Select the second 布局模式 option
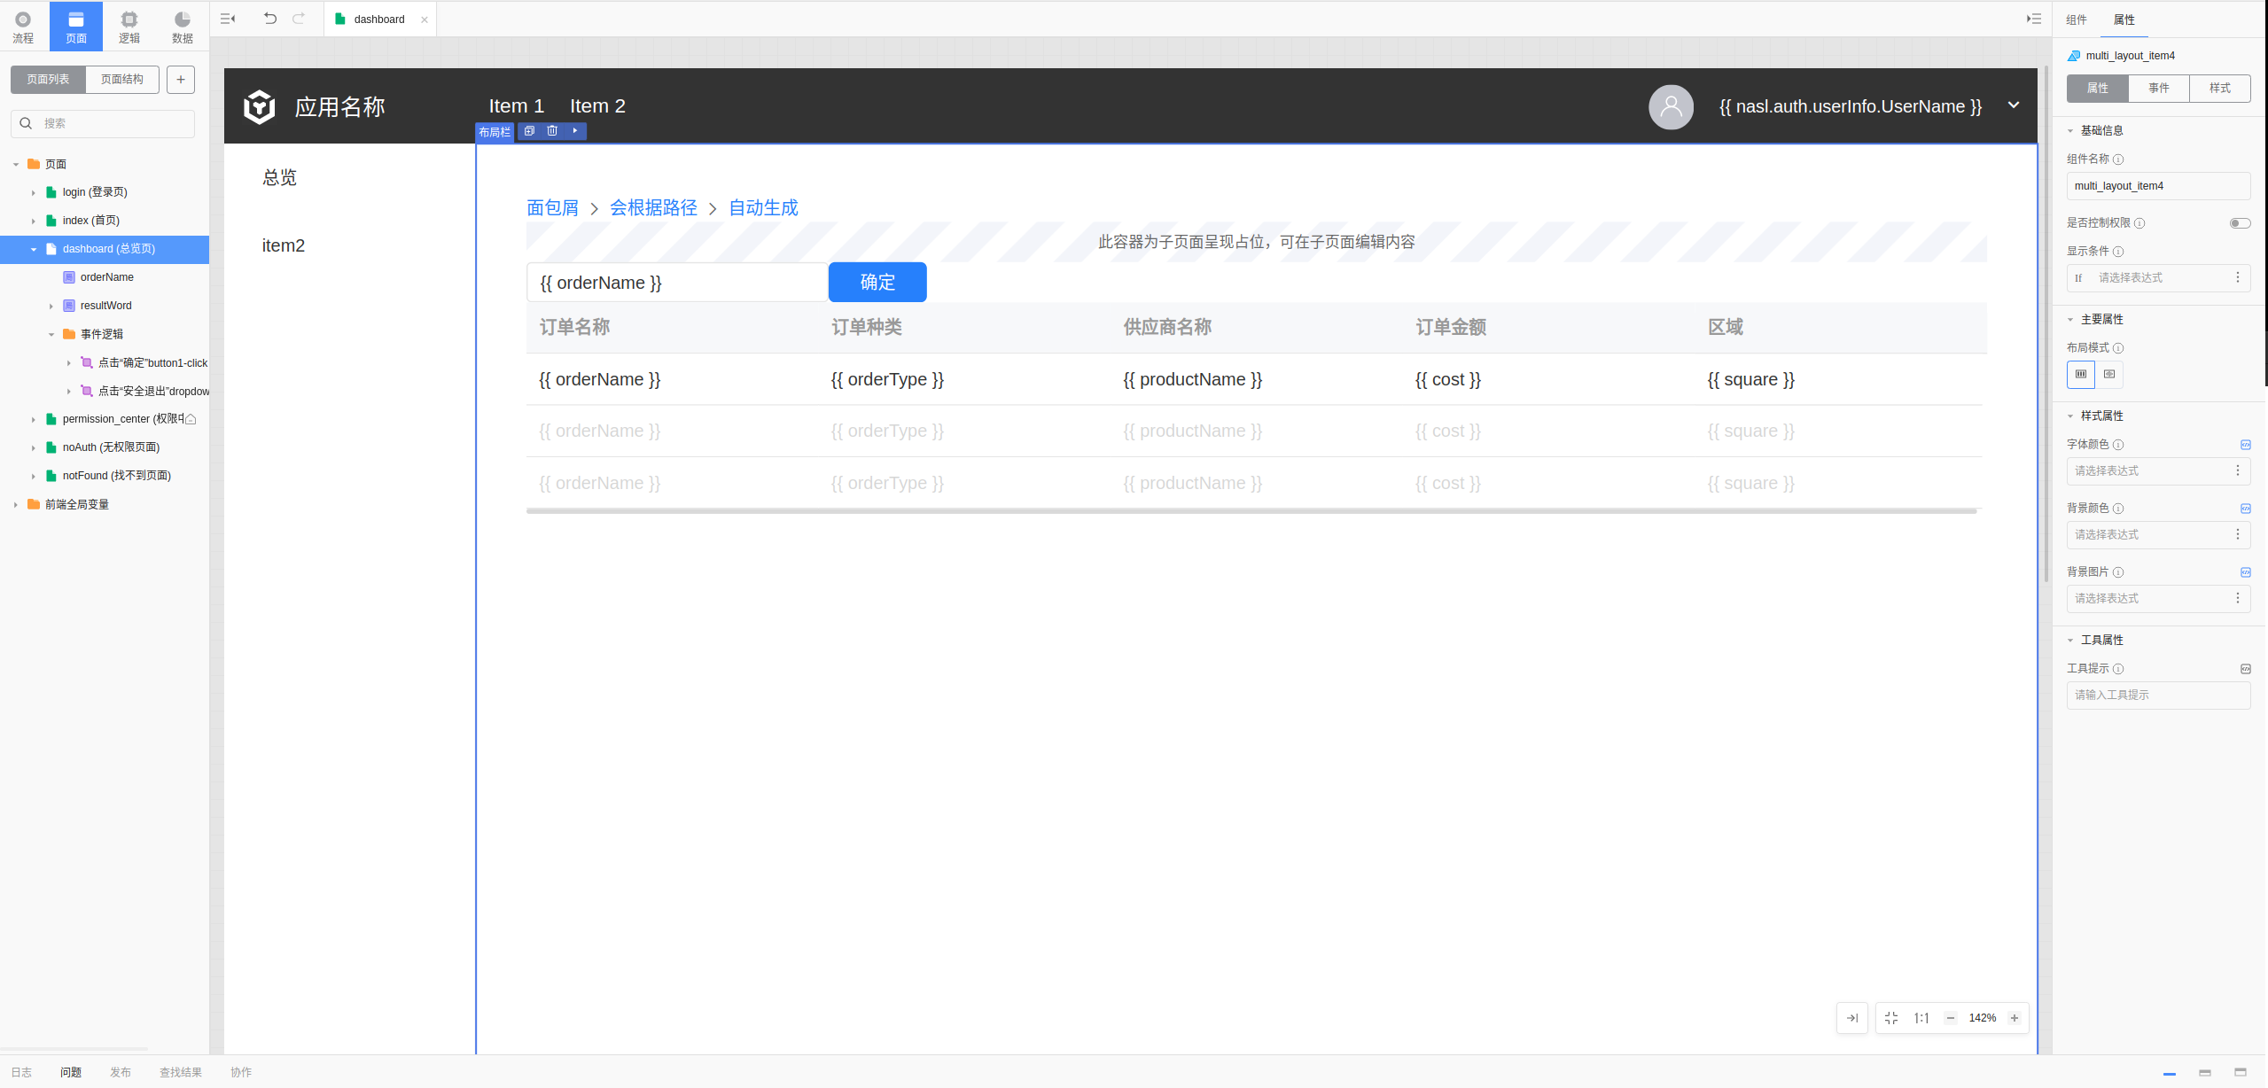The width and height of the screenshot is (2268, 1088). point(2109,374)
